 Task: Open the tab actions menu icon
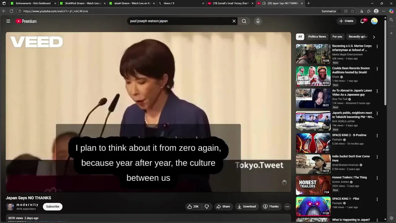[x=4, y=3]
